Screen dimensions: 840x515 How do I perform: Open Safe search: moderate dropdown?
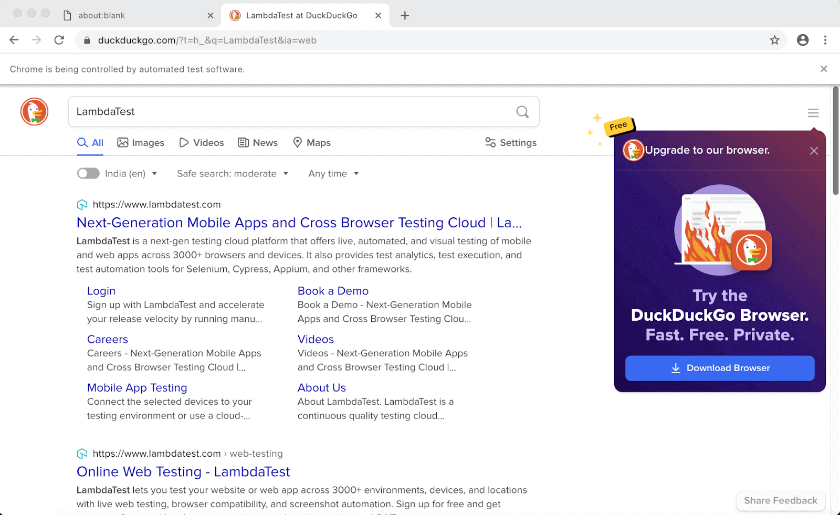point(233,174)
